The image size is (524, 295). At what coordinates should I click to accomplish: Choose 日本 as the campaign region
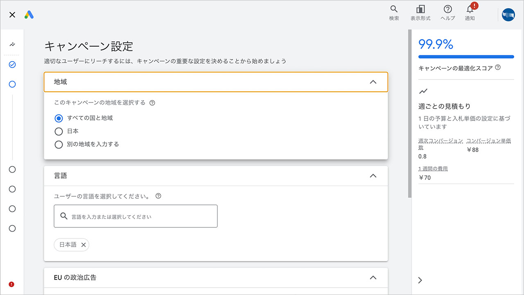[59, 131]
